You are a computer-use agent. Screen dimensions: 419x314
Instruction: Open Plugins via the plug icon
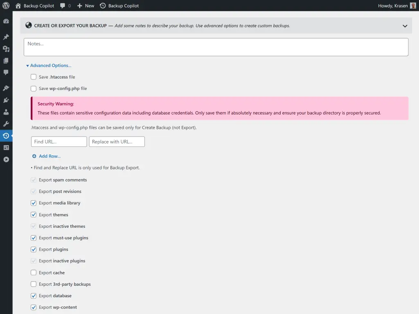pyautogui.click(x=6, y=100)
